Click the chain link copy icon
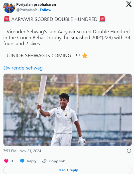 pyautogui.click(x=44, y=161)
